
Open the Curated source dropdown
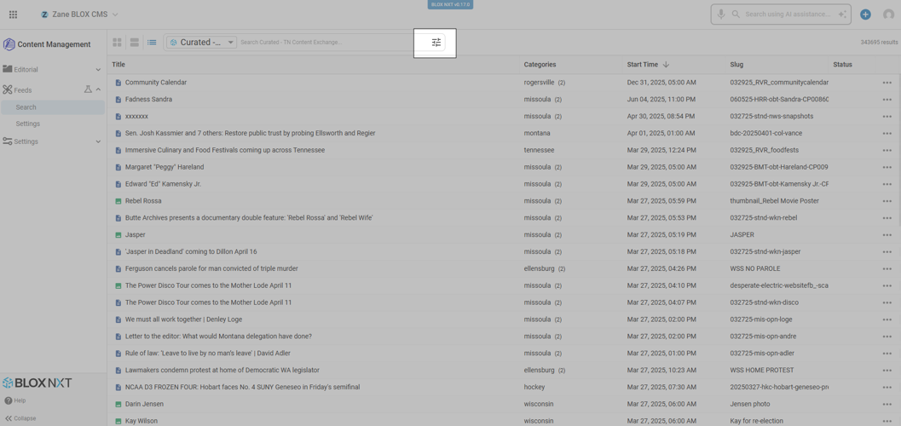pos(201,42)
